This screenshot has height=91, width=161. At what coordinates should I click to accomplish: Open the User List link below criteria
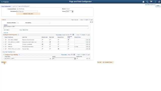click(6, 33)
